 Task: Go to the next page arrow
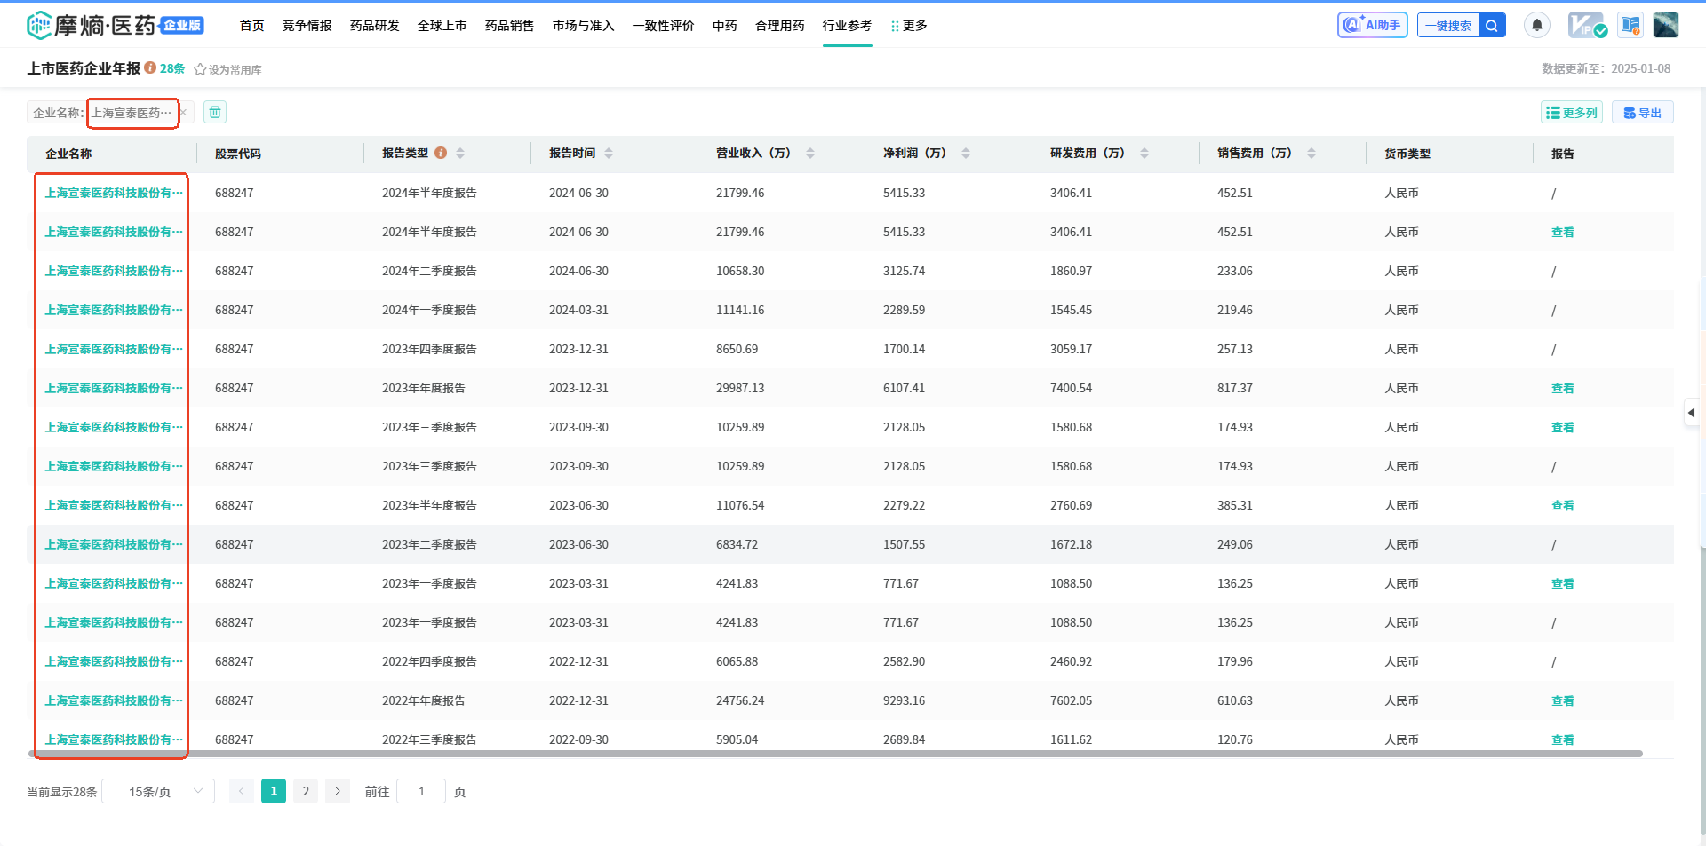pyautogui.click(x=338, y=791)
